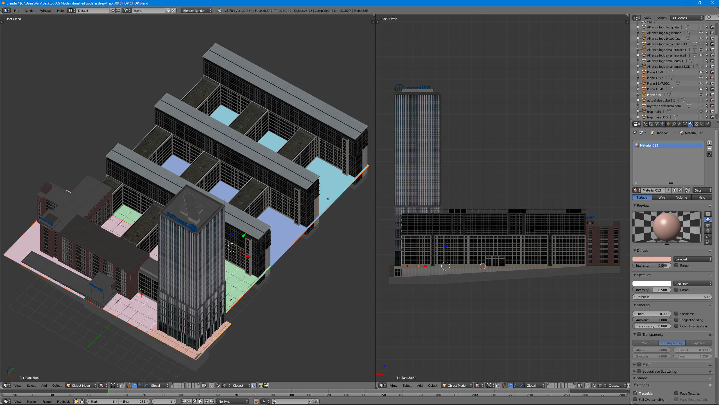Click the pink diffuse color swatch
719x405 pixels.
click(x=652, y=259)
